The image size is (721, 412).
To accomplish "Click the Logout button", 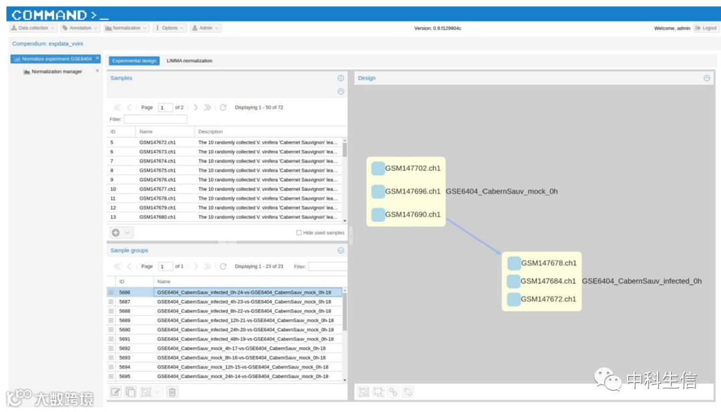I will 706,28.
